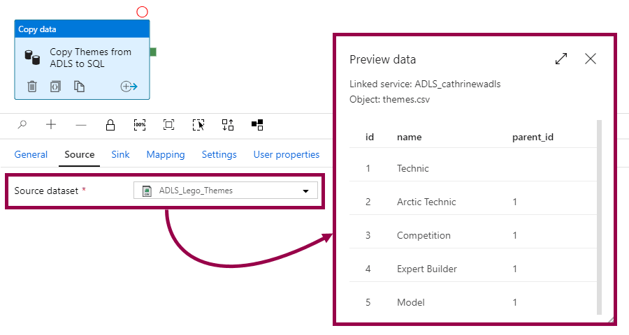Zoom out on the pipeline canvas
The height and width of the screenshot is (335, 629).
tap(81, 125)
